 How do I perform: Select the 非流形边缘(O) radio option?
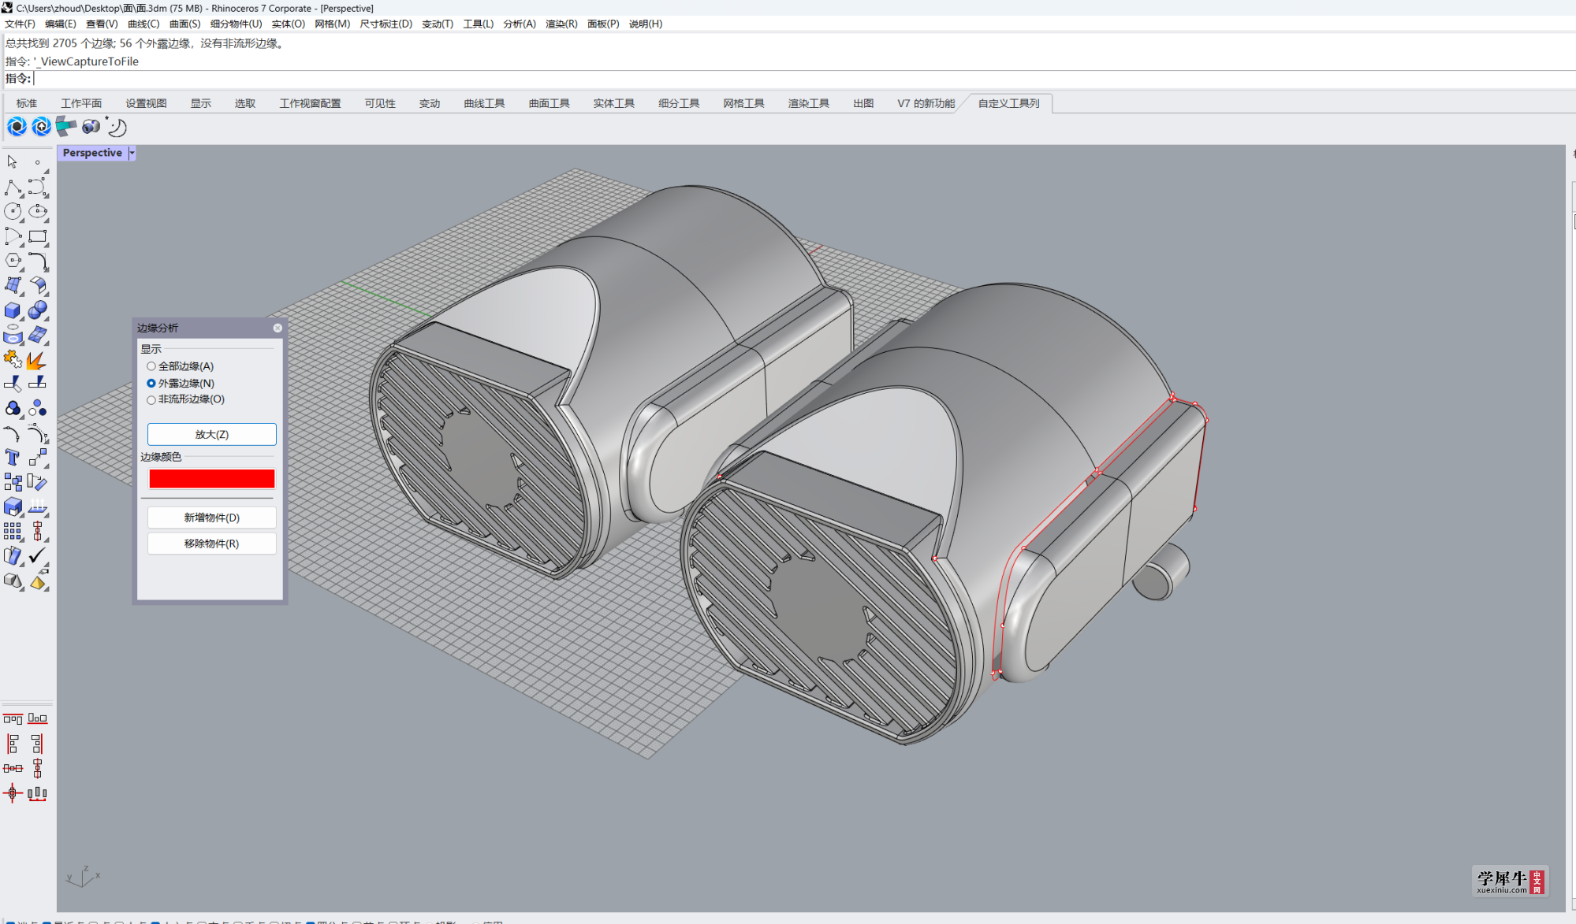click(186, 399)
